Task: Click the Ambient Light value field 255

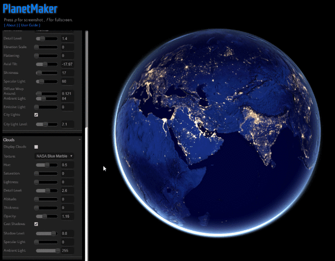Action: point(67,251)
